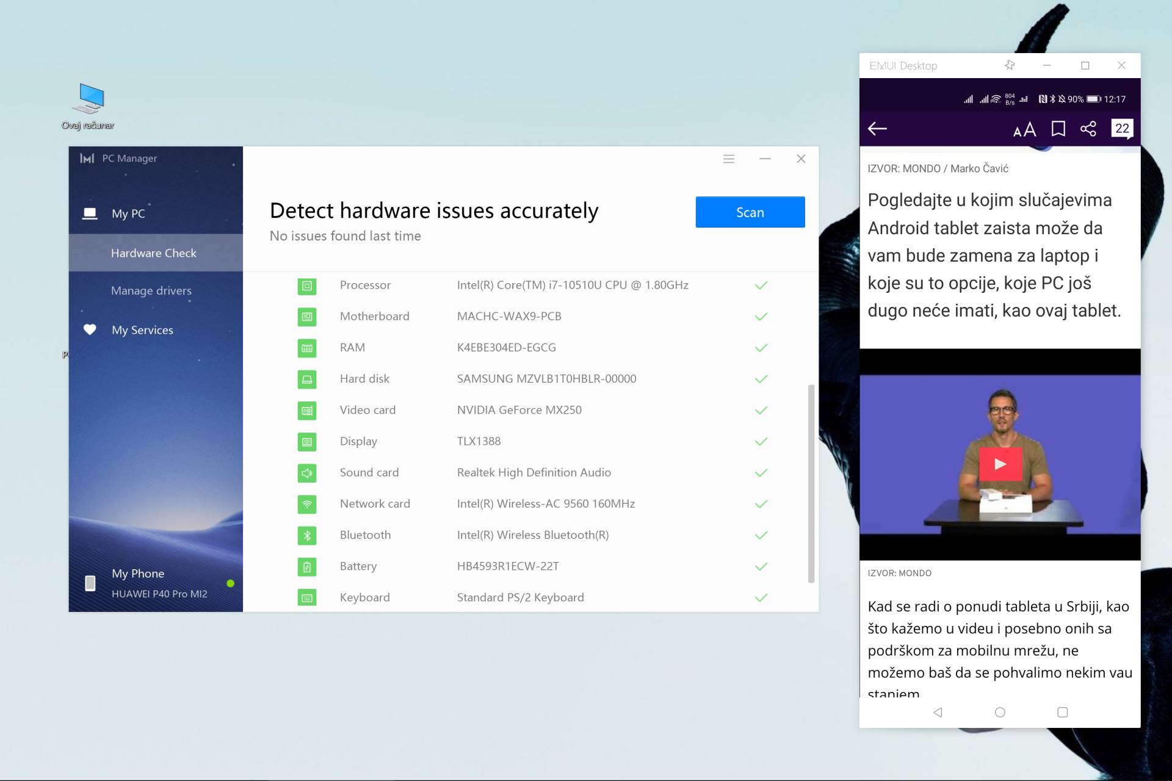Click the Battery hardware icon
This screenshot has width=1172, height=781.
(x=307, y=567)
